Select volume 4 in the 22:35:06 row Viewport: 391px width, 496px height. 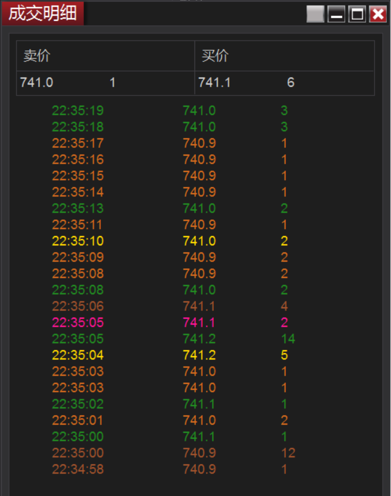(284, 306)
